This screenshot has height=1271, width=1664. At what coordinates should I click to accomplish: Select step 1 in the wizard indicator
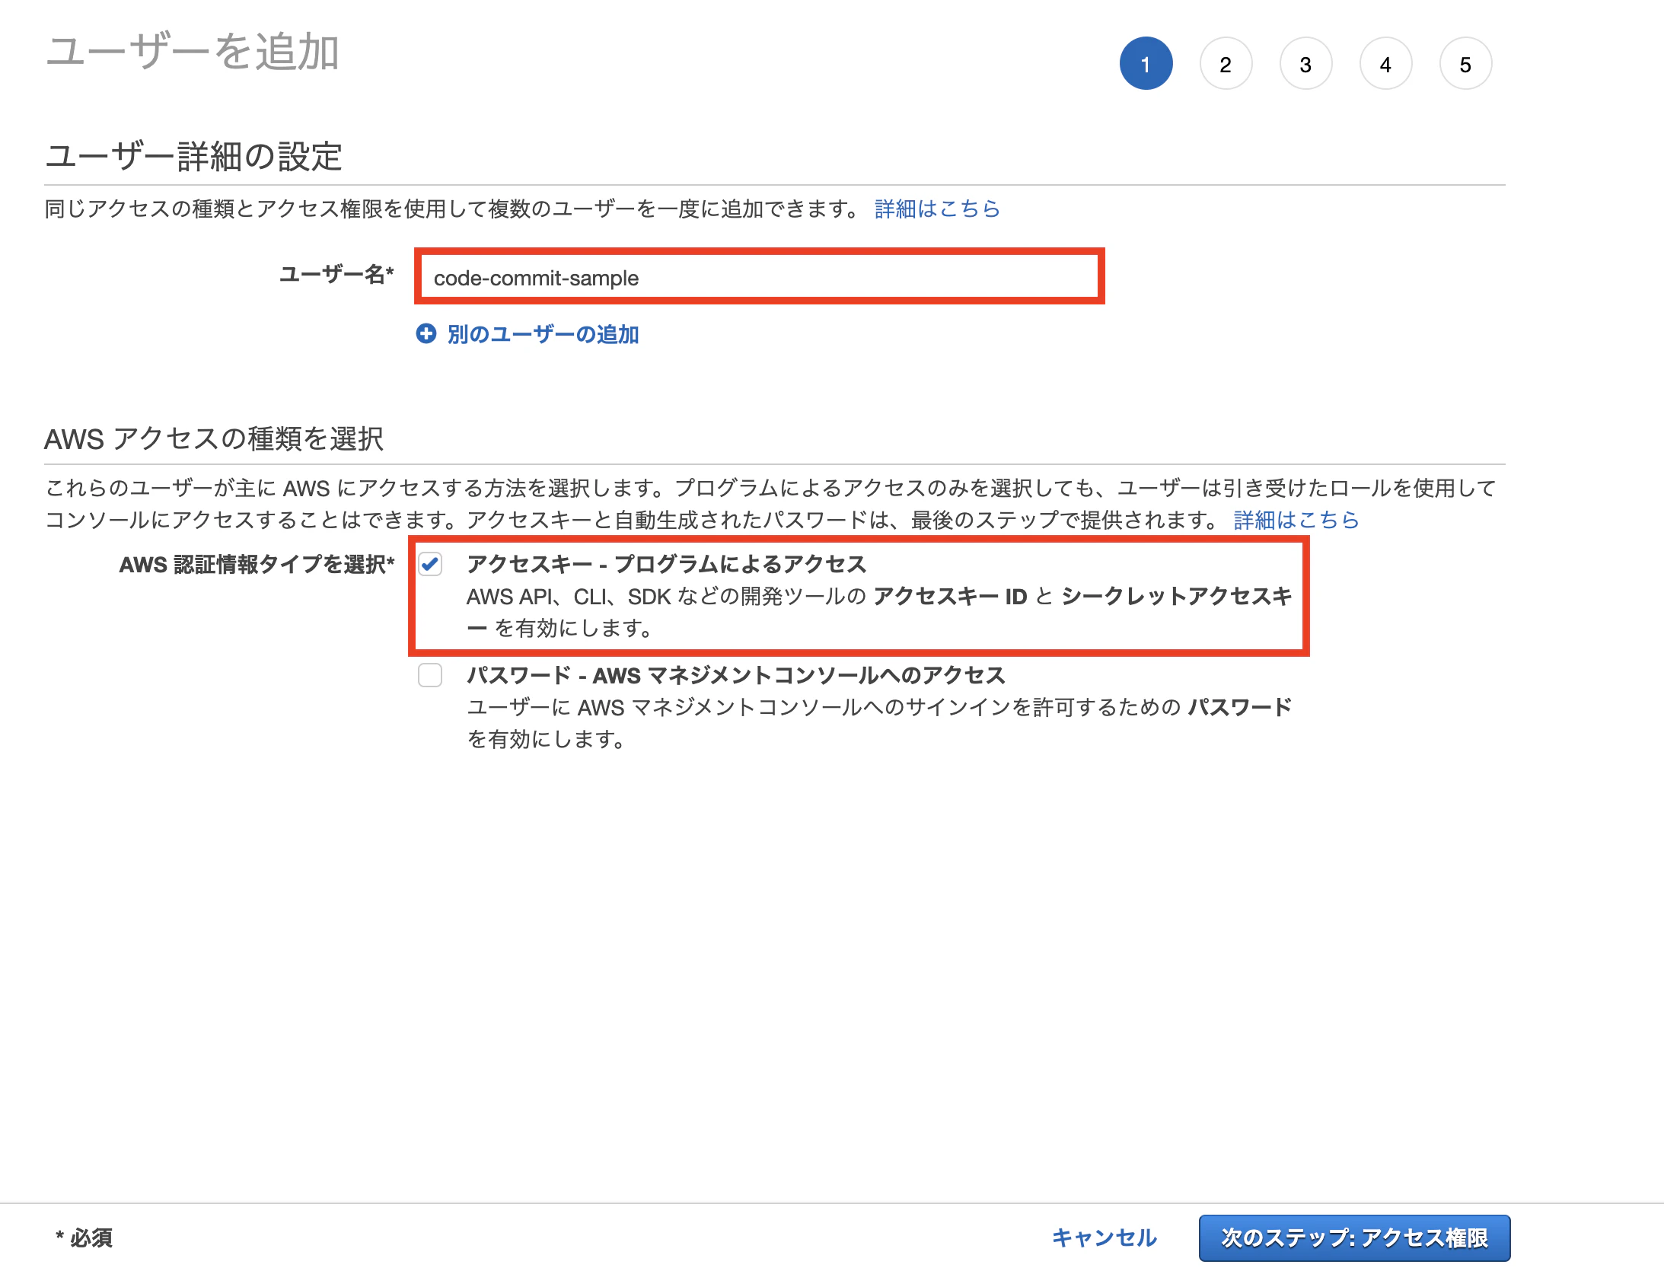click(x=1146, y=64)
